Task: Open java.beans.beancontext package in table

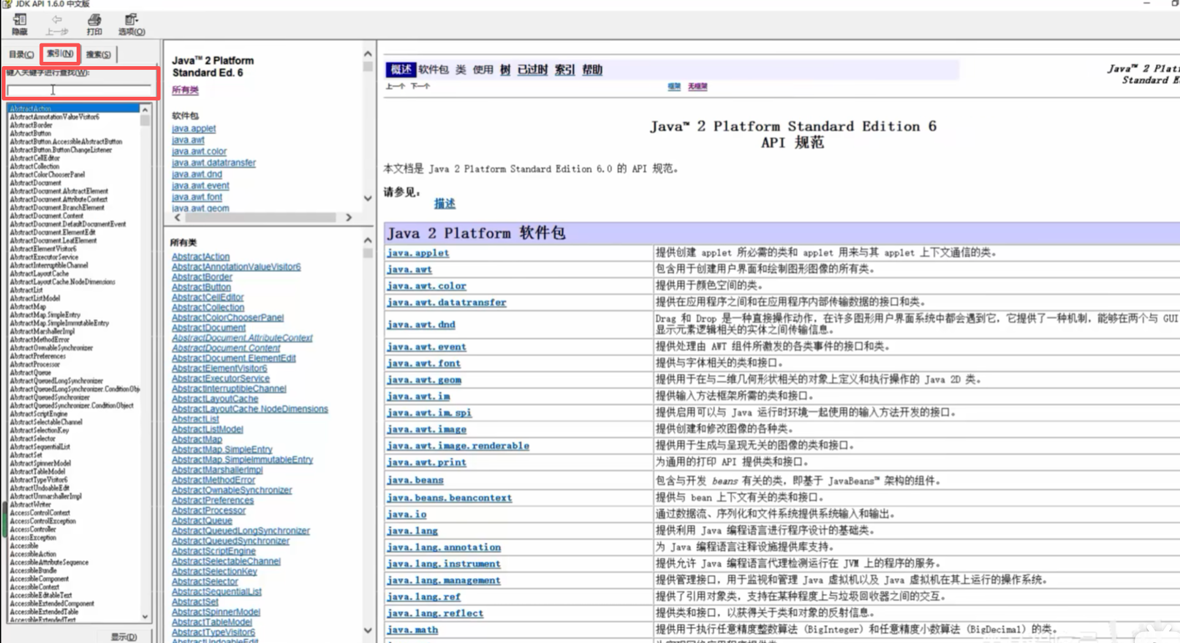Action: pos(449,498)
